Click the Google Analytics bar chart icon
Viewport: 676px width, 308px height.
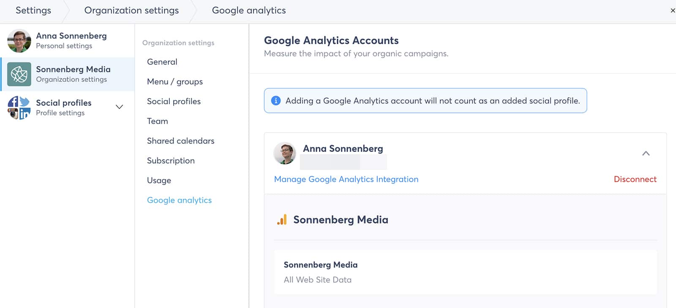(281, 219)
